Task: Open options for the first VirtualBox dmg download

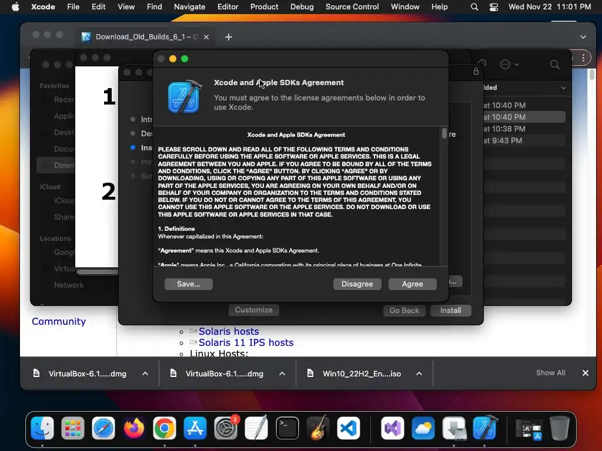Action: (145, 373)
